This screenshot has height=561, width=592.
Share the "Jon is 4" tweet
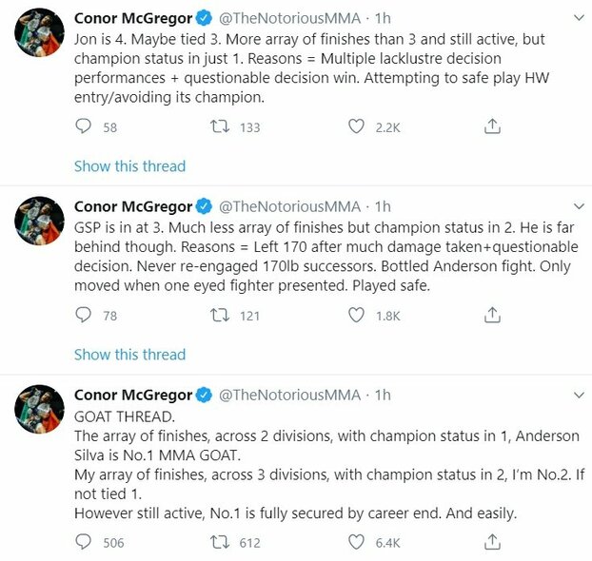(x=492, y=126)
